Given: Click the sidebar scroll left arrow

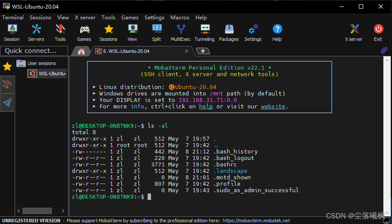Looking at the screenshot, I should 19,211.
